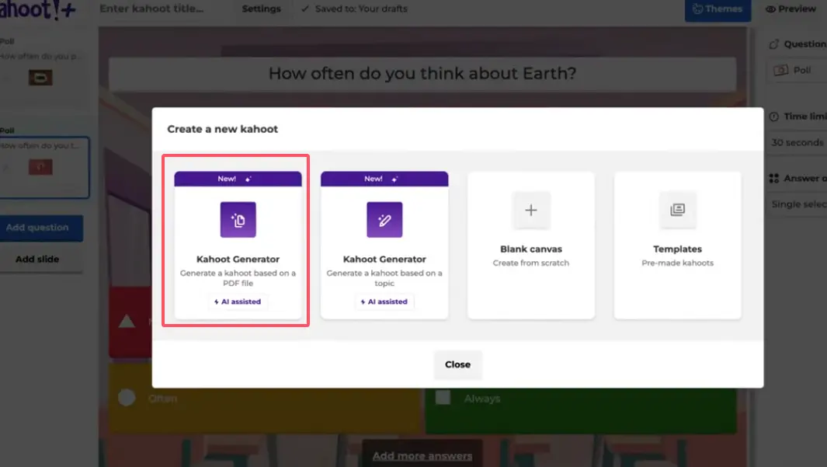The height and width of the screenshot is (467, 827).
Task: Select the second poll slide thumbnail
Action: pos(44,167)
